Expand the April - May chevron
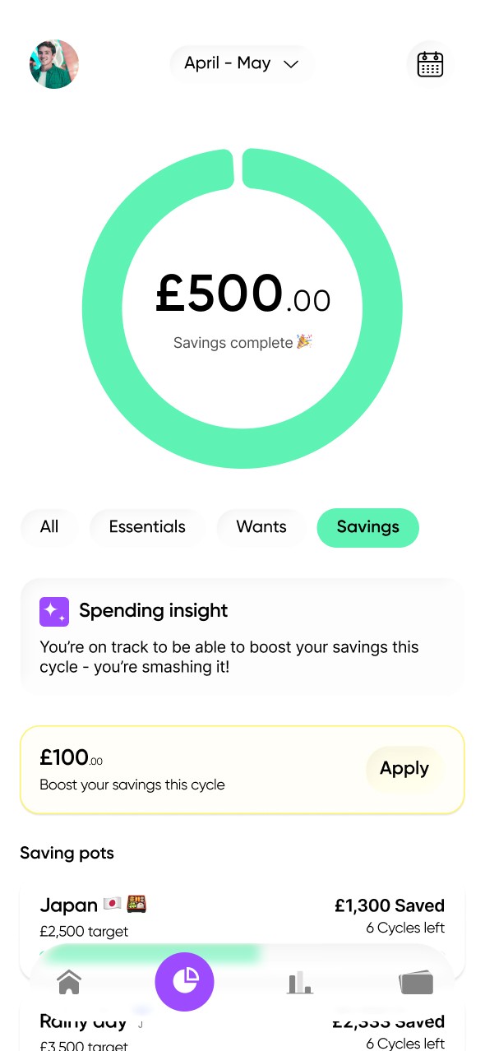Viewport: 485px width, 1051px height. (x=290, y=64)
